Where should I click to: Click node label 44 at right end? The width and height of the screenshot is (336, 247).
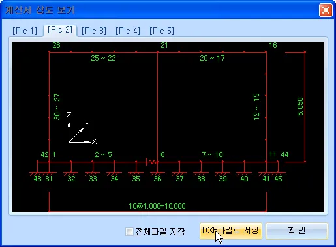[284, 154]
